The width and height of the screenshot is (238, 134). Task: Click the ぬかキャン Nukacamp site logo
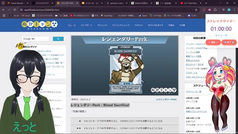(39, 25)
